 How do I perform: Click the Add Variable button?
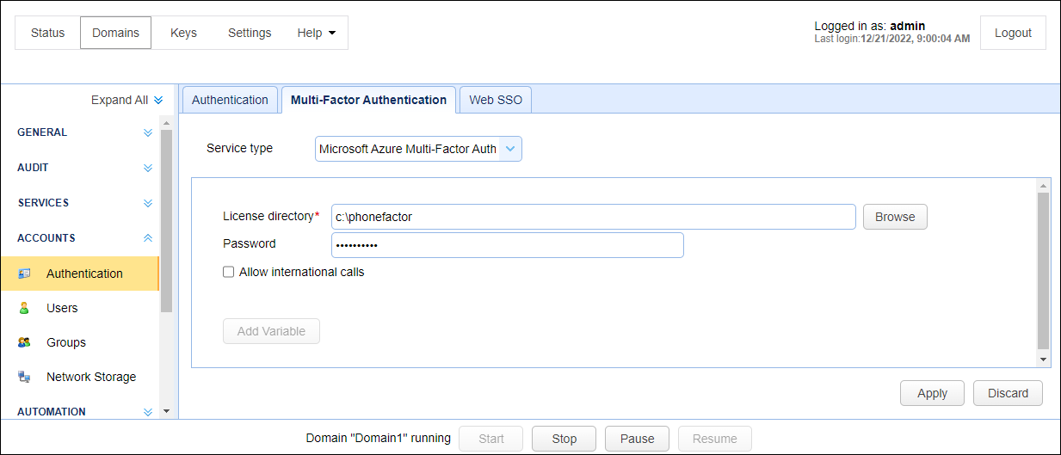271,331
